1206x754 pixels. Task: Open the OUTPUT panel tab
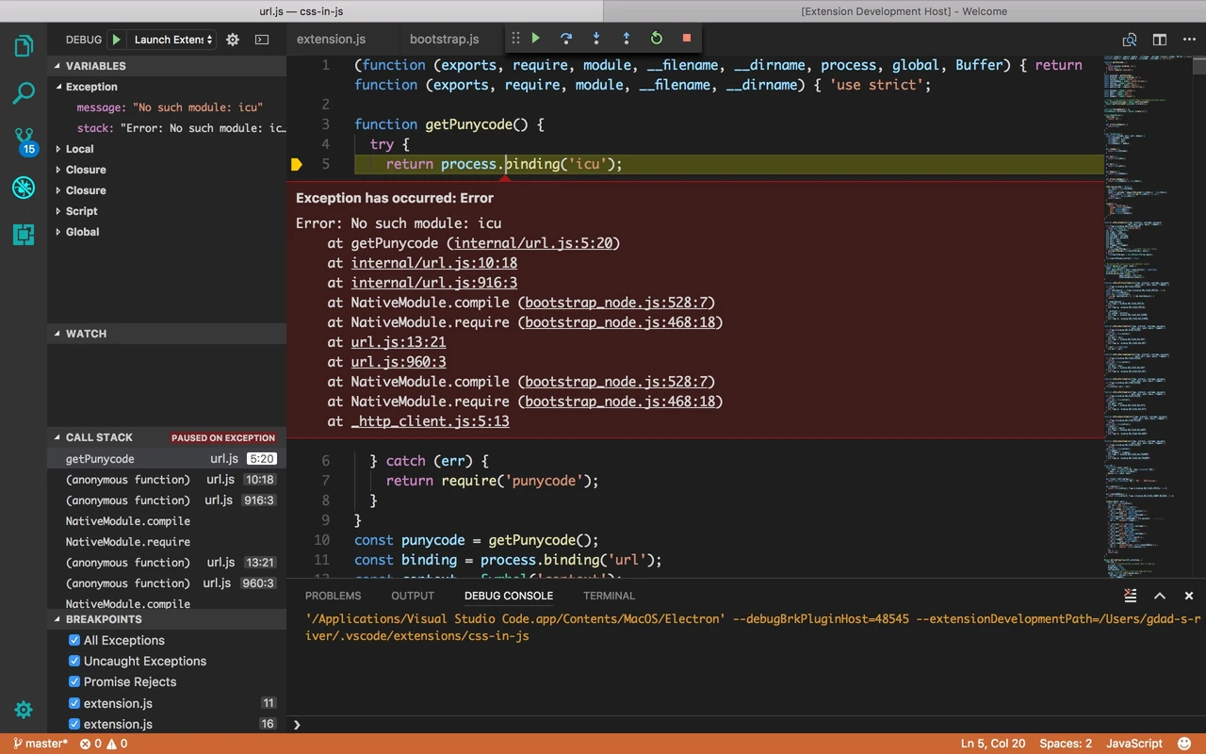(413, 596)
